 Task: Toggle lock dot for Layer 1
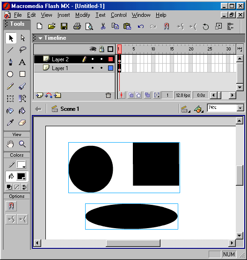tap(102, 68)
